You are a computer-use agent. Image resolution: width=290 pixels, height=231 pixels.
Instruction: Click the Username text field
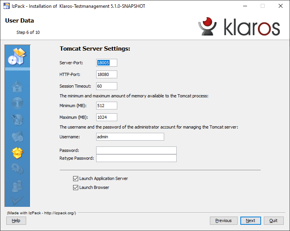130,137
